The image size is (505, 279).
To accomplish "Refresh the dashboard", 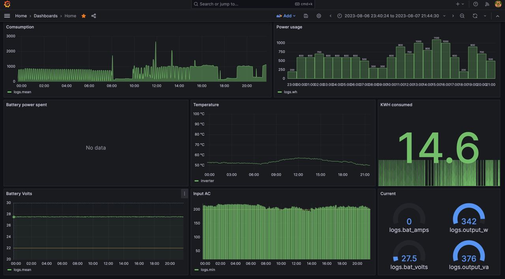I will tap(475, 16).
